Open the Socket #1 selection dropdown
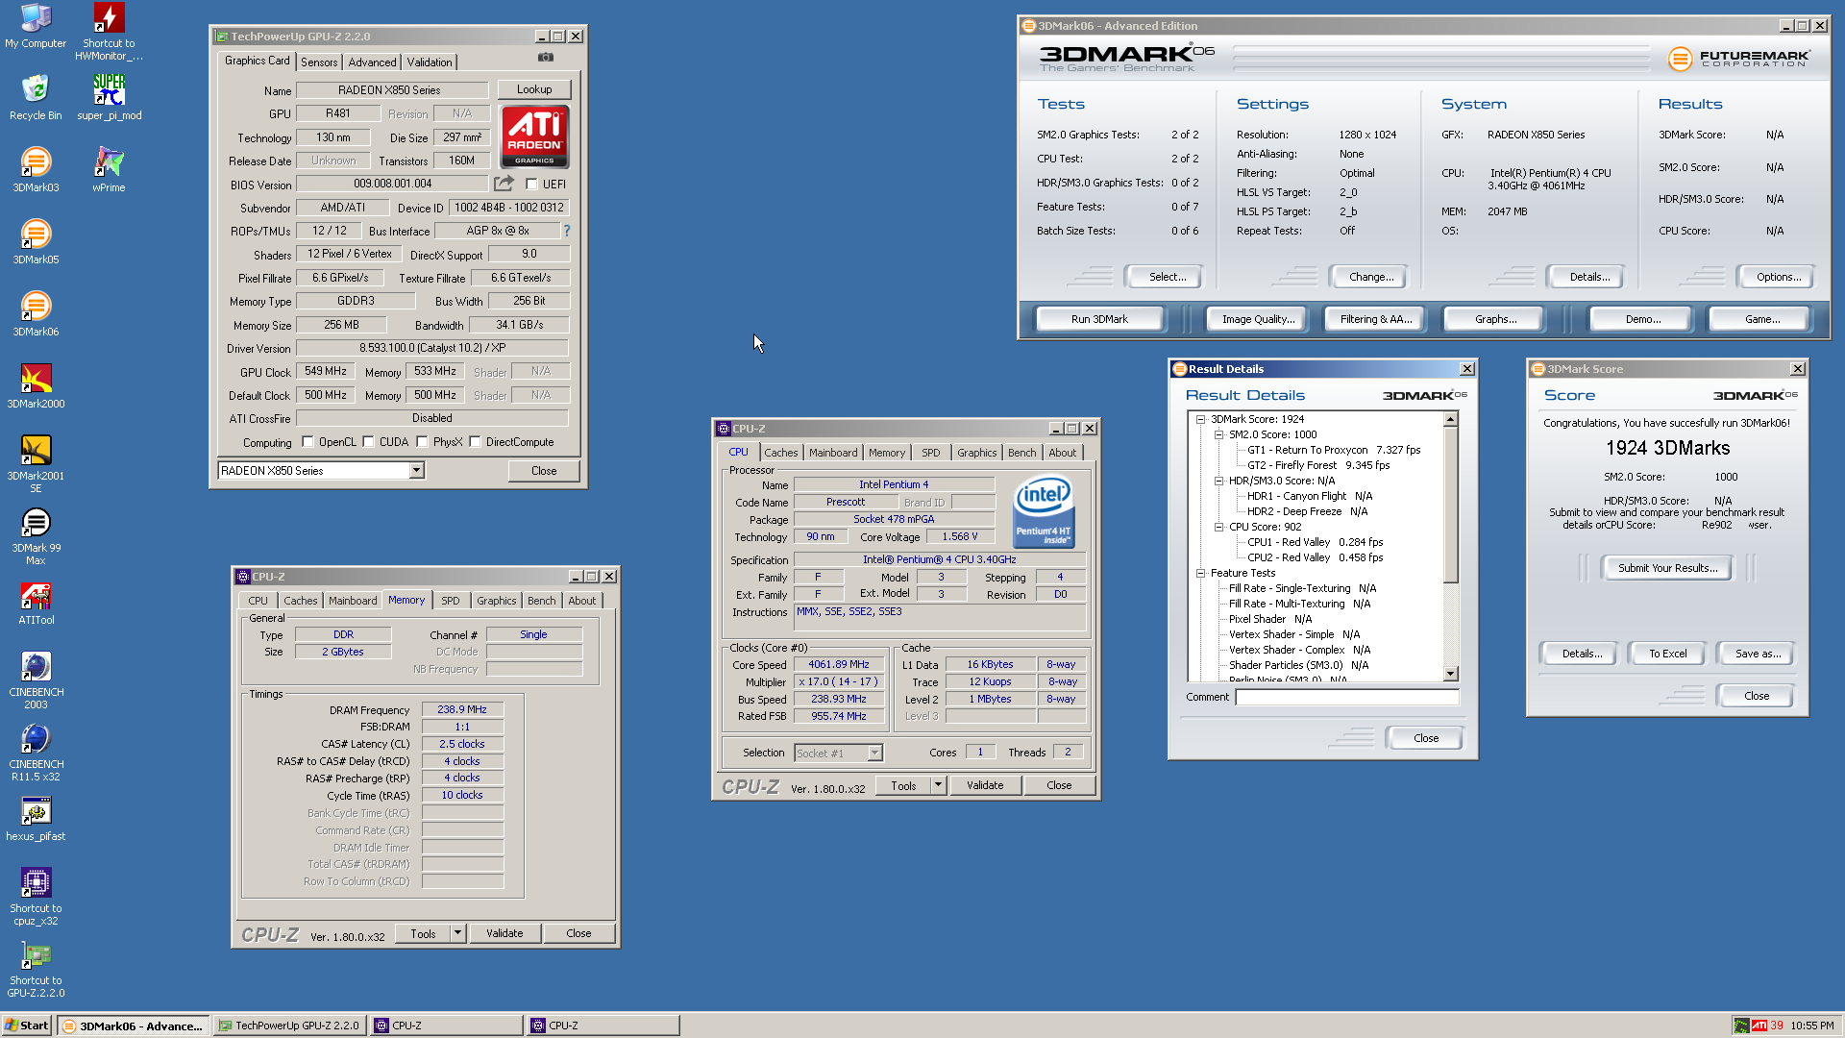The height and width of the screenshot is (1038, 1845). click(874, 754)
